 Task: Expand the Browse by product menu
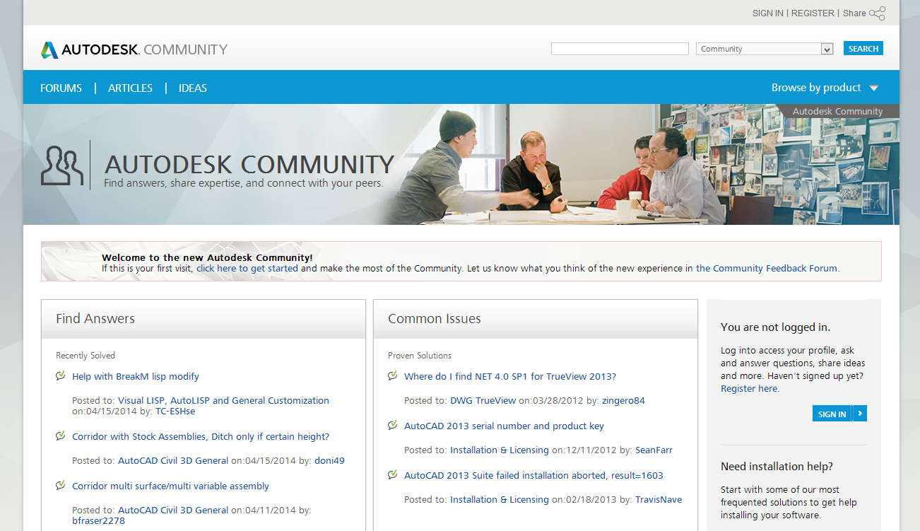coord(825,88)
